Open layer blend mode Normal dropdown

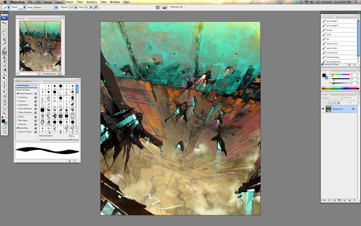(x=332, y=98)
